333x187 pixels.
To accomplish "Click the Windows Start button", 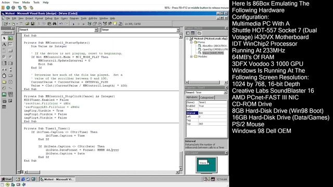I will click(x=7, y=179).
